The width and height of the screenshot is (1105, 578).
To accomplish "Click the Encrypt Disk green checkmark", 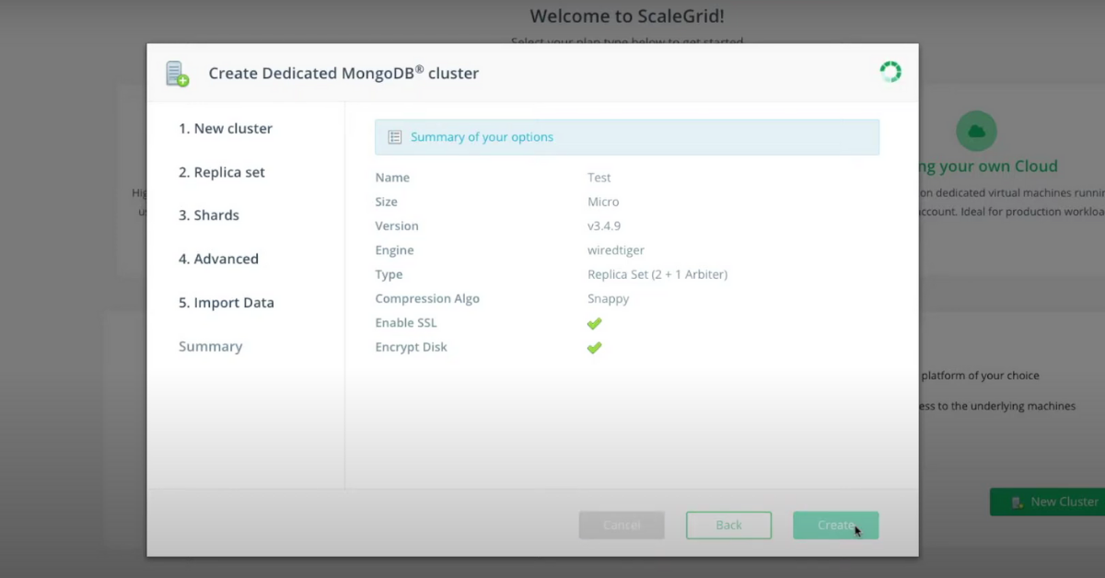I will tap(594, 348).
